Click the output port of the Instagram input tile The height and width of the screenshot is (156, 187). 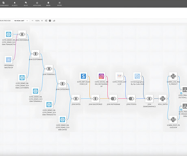click(105, 76)
